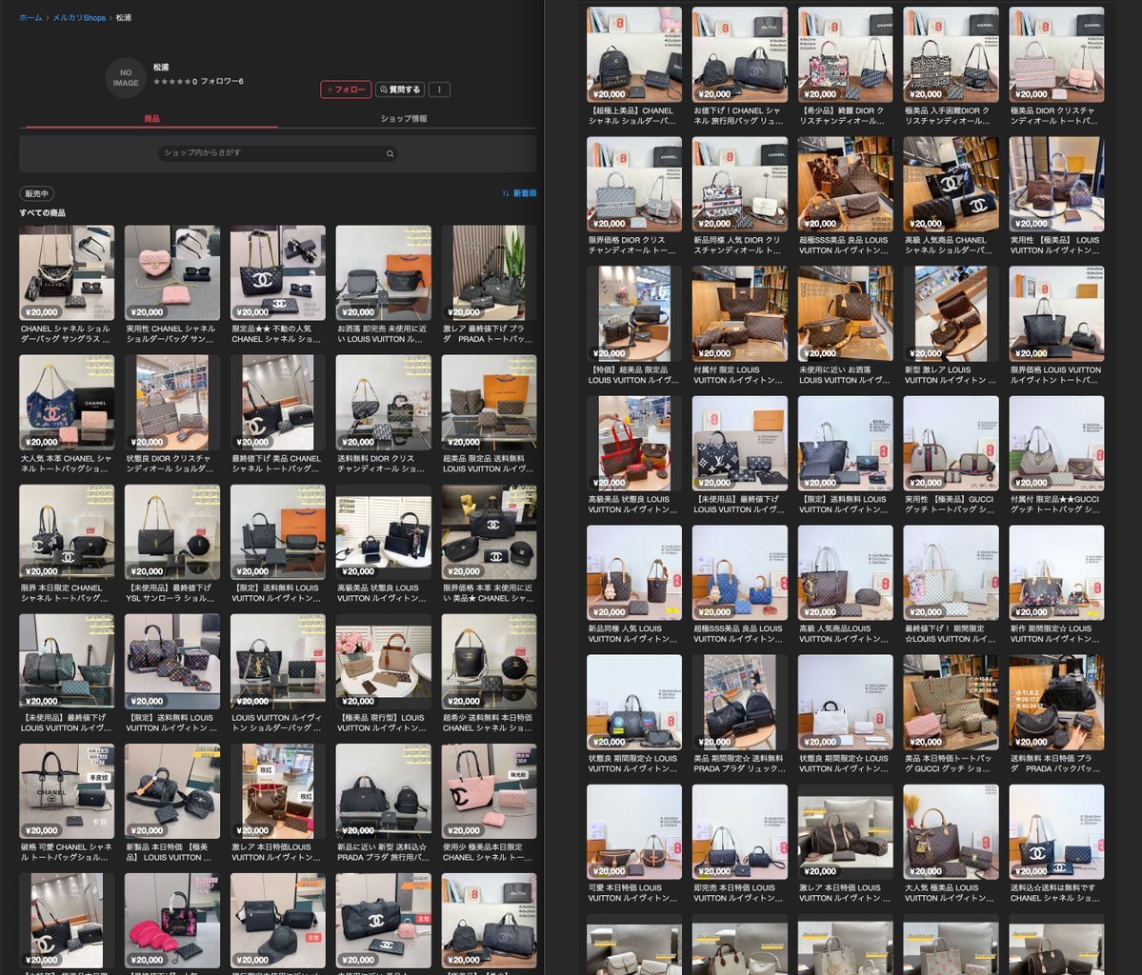The width and height of the screenshot is (1142, 975).
Task: Click the NO IMAGE shop avatar
Action: [x=126, y=77]
